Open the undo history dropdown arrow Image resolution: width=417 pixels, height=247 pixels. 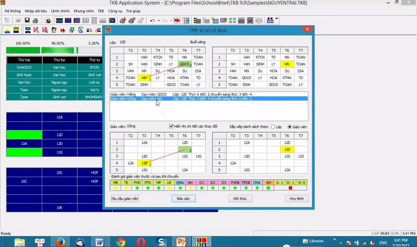[159, 20]
